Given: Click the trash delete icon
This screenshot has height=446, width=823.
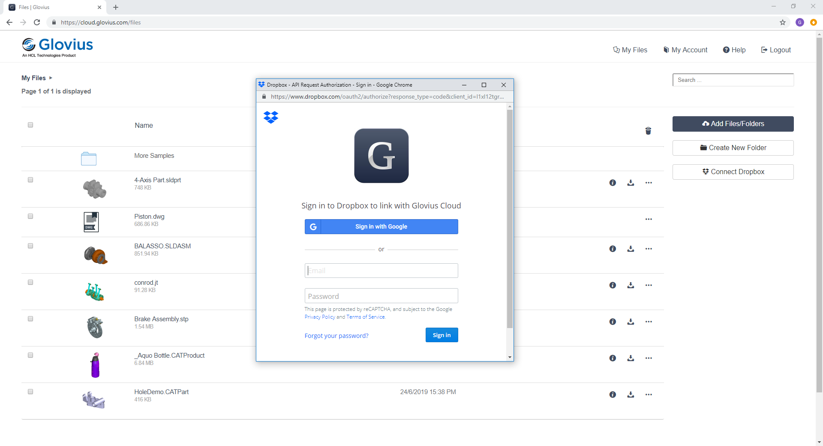Looking at the screenshot, I should 648,131.
